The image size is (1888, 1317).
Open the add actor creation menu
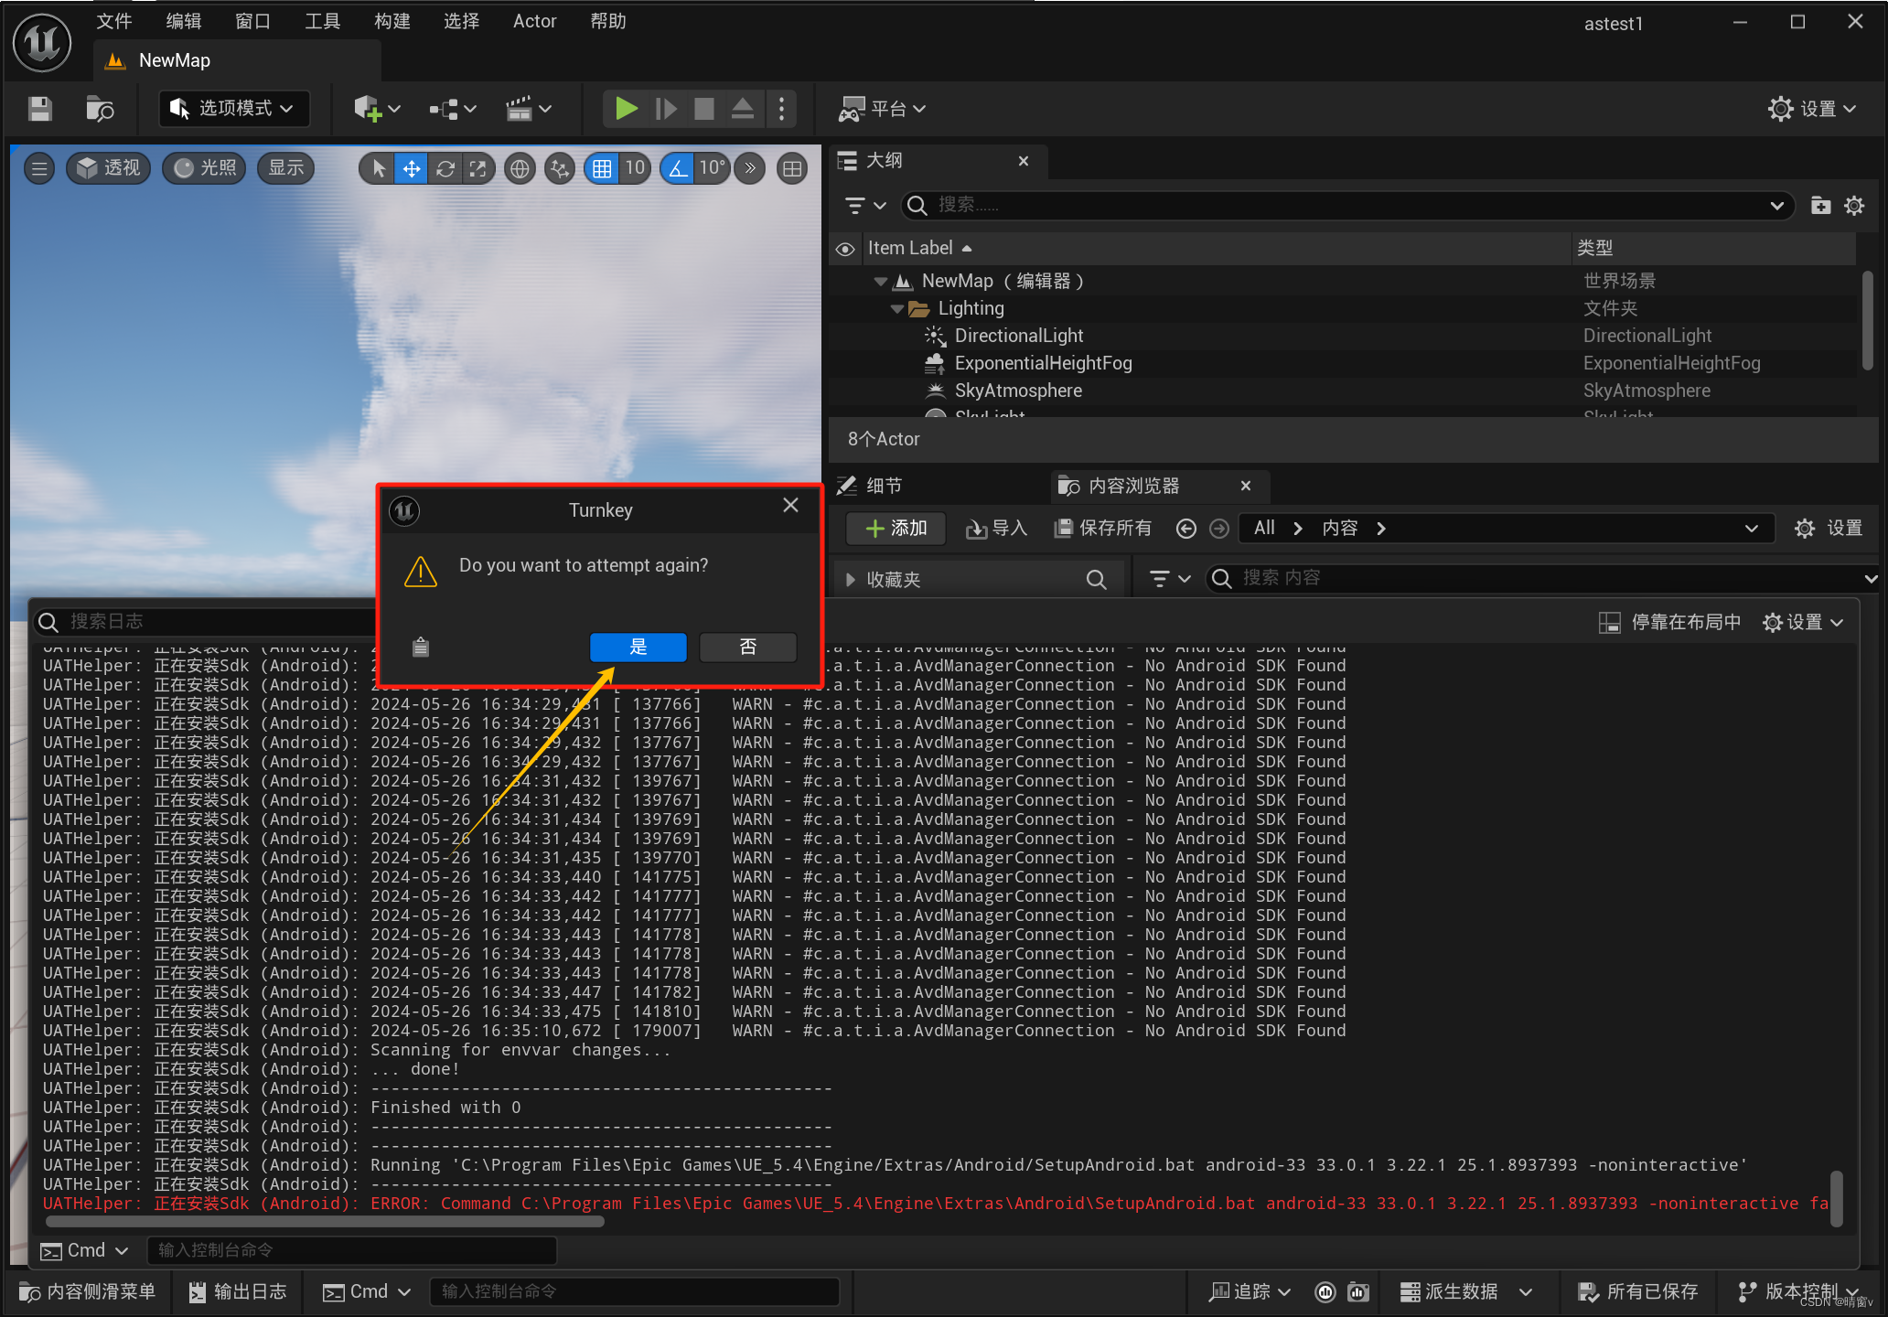(x=369, y=108)
